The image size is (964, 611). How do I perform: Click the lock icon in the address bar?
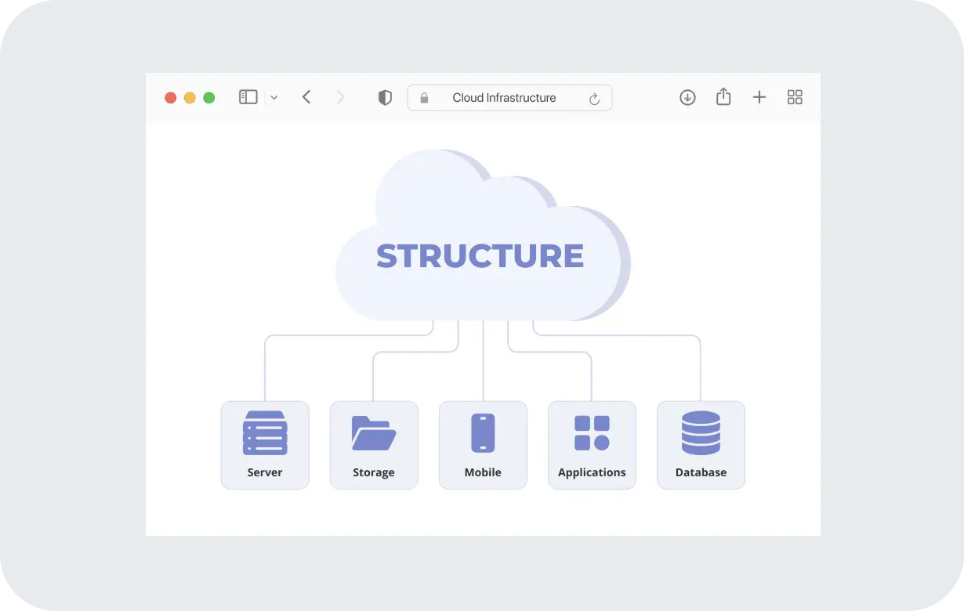pyautogui.click(x=424, y=97)
